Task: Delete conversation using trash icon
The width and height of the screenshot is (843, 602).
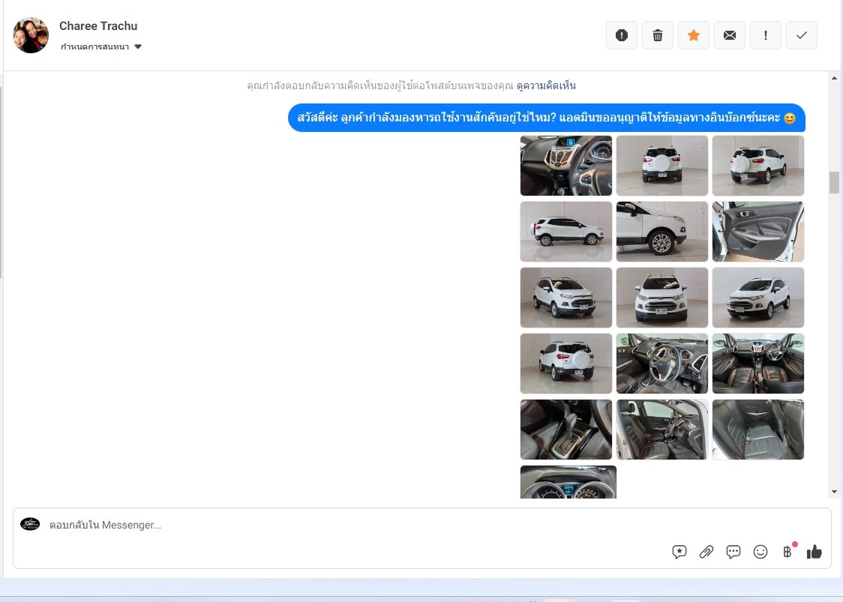Action: (658, 35)
